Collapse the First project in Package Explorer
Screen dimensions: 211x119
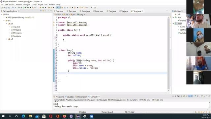(1, 14)
